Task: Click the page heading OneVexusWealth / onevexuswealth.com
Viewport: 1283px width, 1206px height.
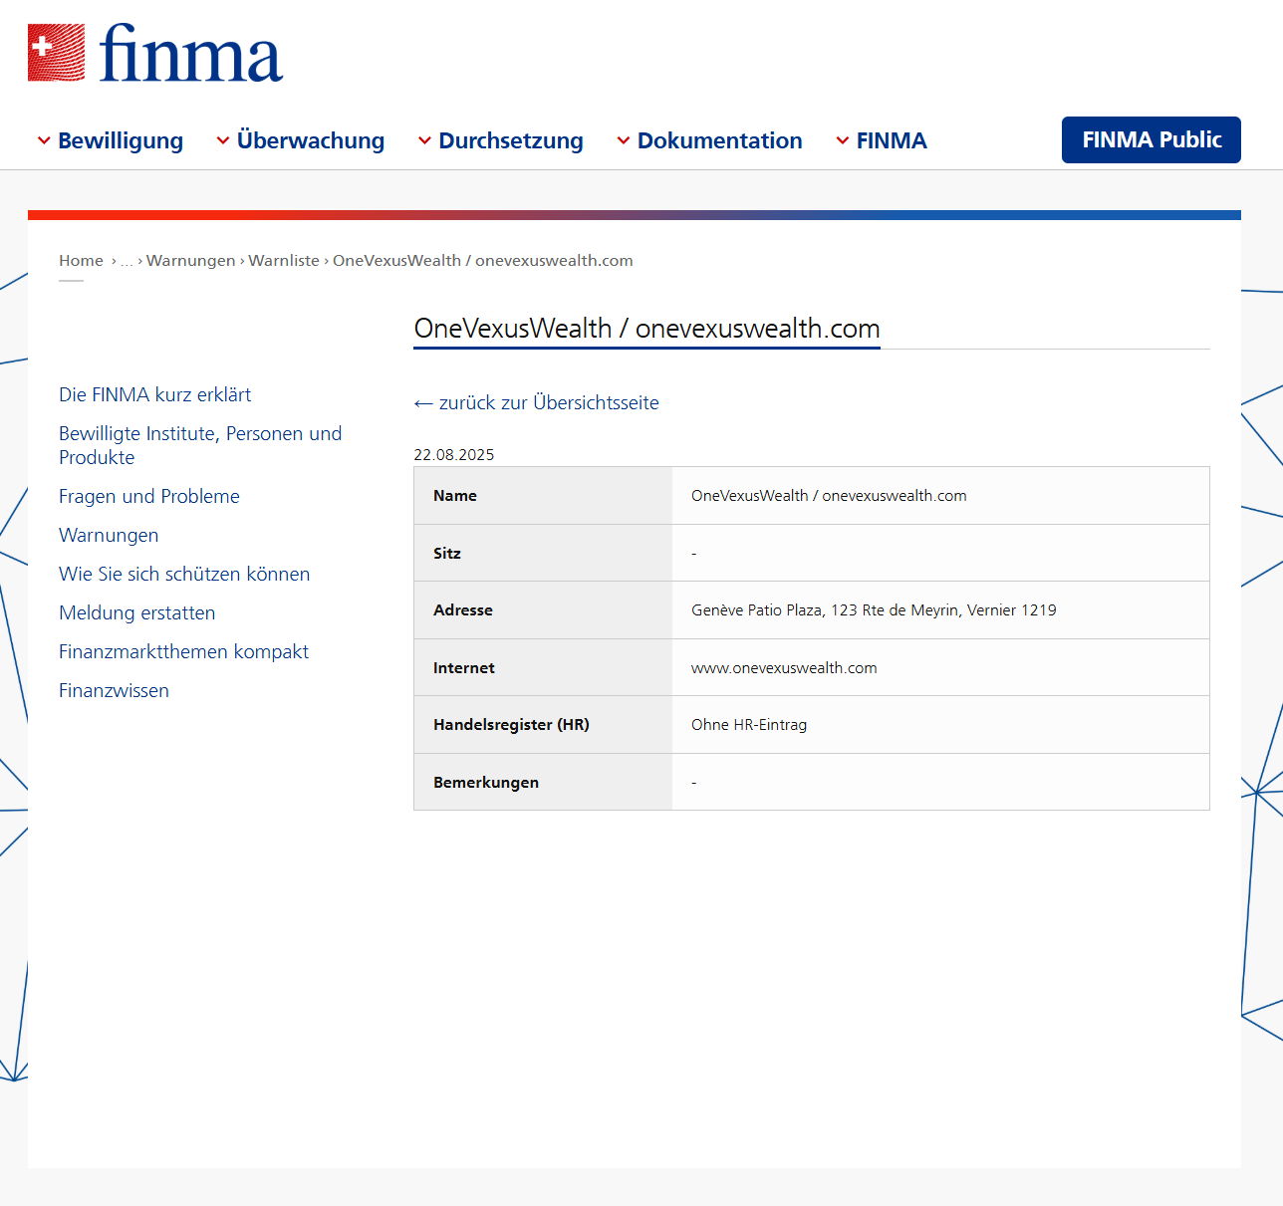Action: pos(647,328)
